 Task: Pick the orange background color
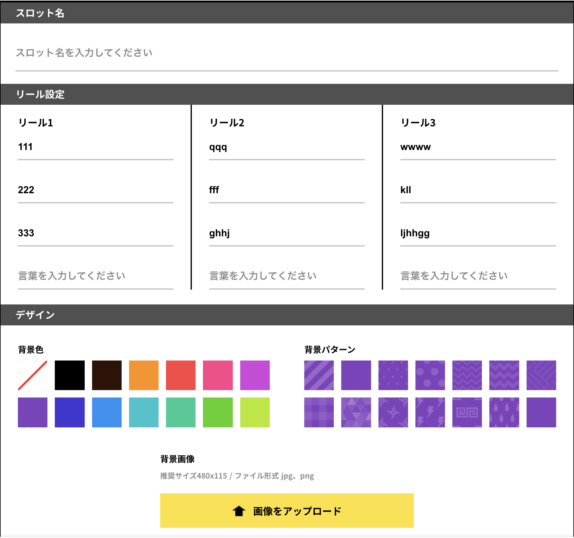[144, 375]
